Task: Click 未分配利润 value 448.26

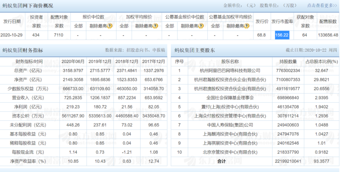Action: (73, 125)
